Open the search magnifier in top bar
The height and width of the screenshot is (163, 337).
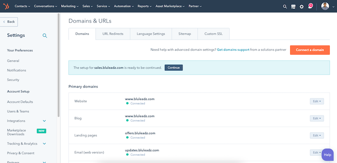coord(285,6)
